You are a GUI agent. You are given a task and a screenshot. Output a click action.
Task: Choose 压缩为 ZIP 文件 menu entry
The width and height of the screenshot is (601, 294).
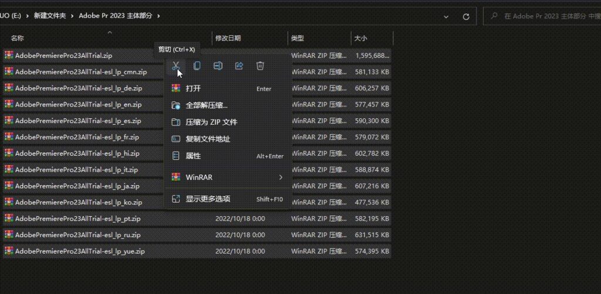[228, 122]
